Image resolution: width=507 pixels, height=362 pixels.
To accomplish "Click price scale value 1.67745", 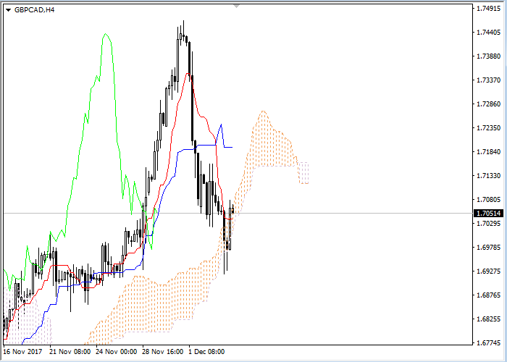I will click(x=489, y=342).
